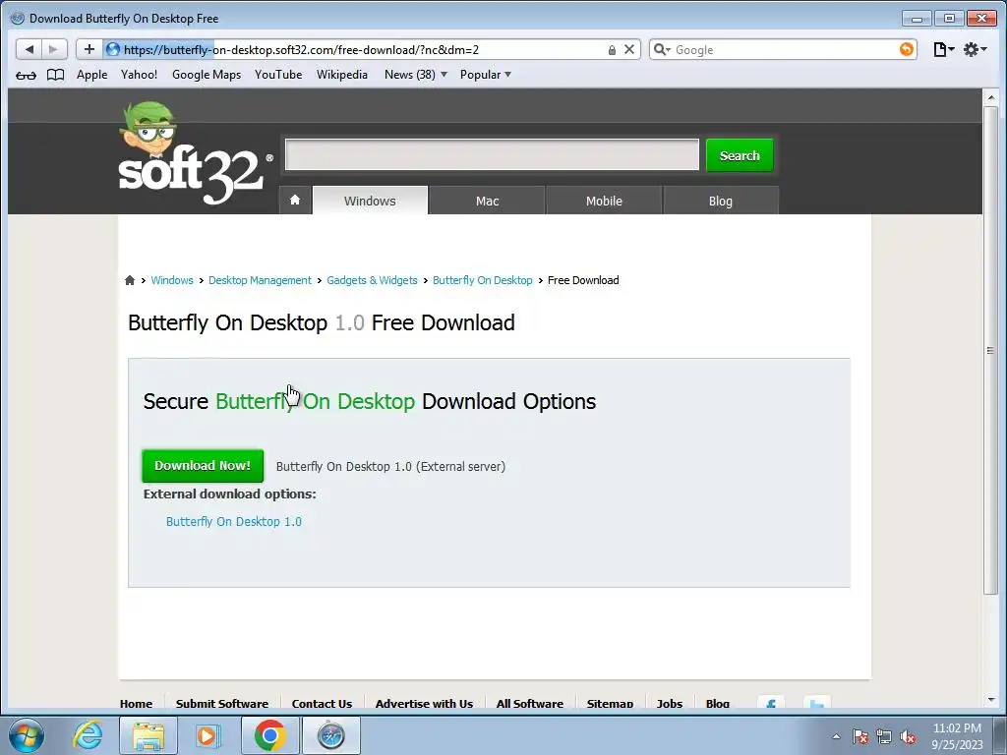
Task: Click the Download Now! button
Action: tap(203, 465)
